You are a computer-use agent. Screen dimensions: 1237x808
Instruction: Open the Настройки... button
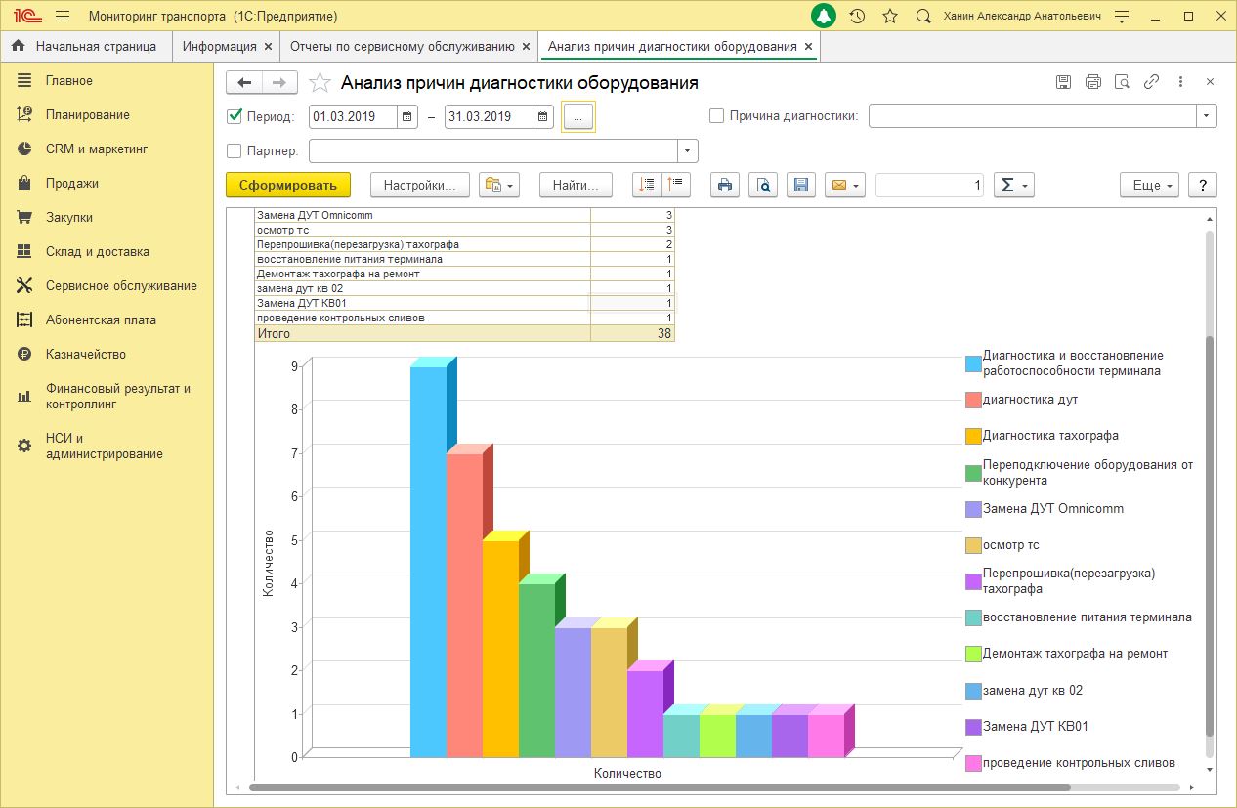click(420, 185)
